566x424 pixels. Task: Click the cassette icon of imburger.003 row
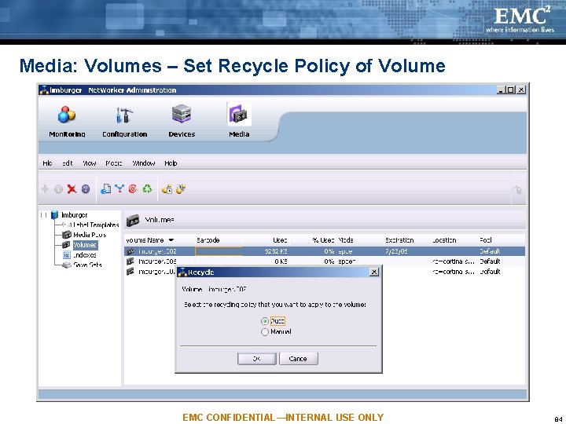(130, 261)
